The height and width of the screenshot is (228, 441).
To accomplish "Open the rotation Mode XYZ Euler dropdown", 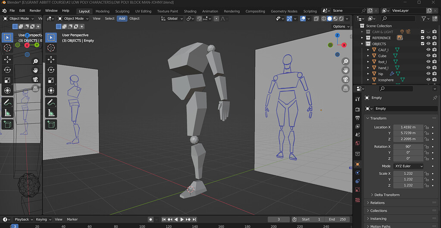I will [x=408, y=166].
